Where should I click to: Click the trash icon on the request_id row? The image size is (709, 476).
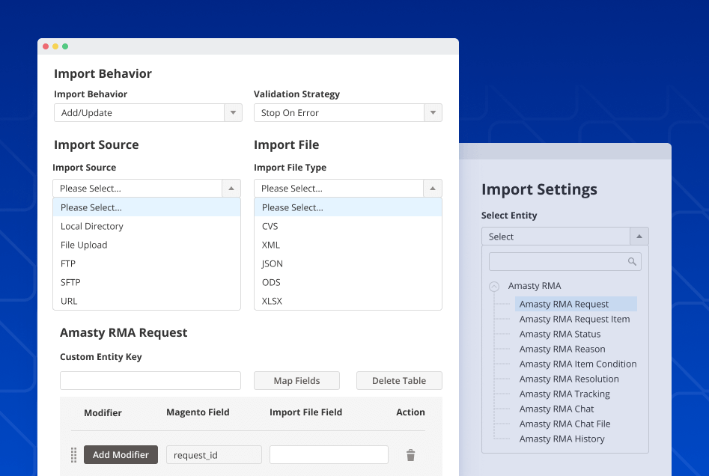[411, 454]
